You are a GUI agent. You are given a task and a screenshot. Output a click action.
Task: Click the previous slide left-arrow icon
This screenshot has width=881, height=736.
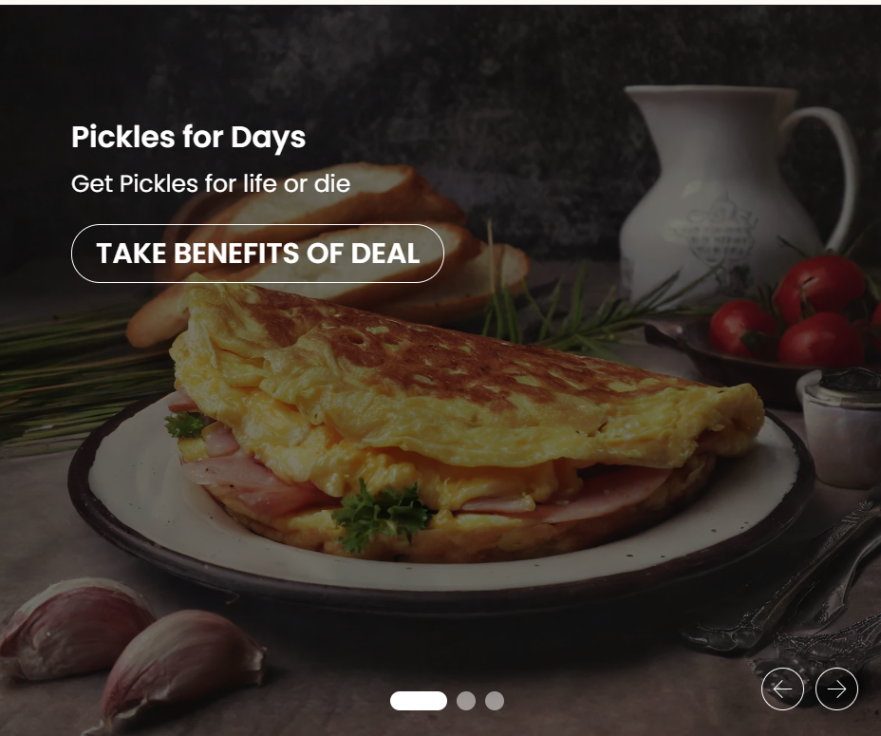pyautogui.click(x=782, y=689)
